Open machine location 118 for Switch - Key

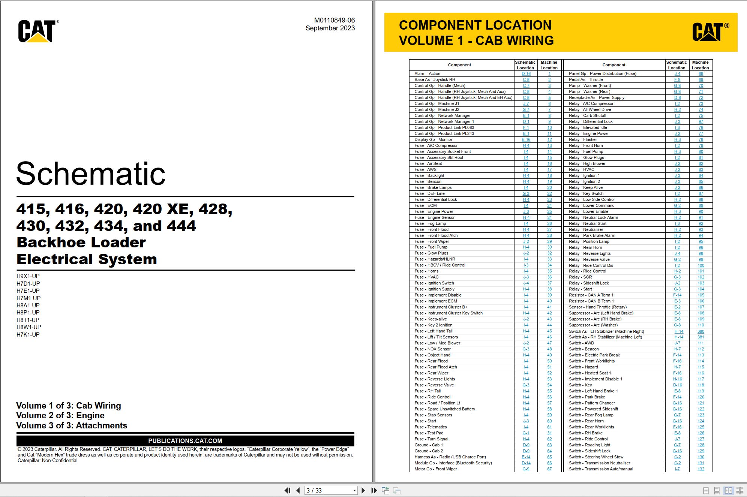[x=701, y=385]
